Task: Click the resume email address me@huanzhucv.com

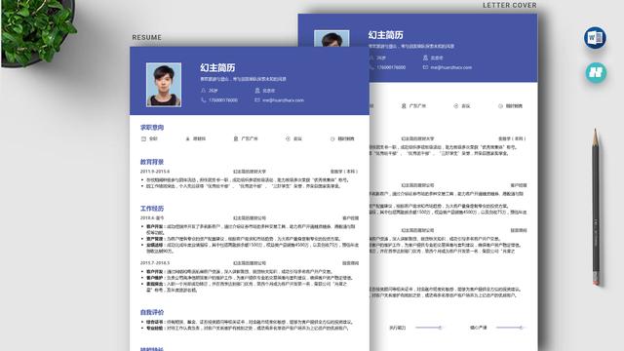Action: pos(283,100)
